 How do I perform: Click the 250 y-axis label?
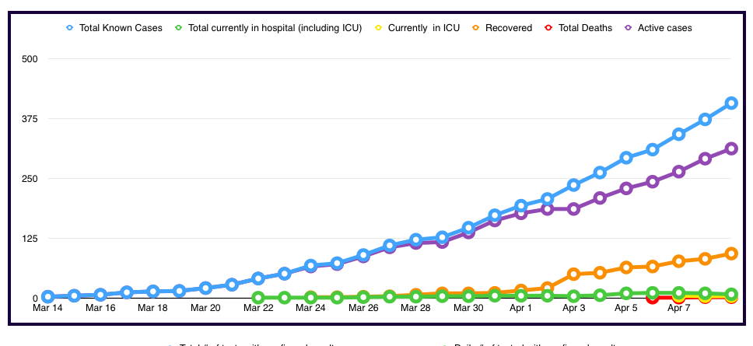coord(36,179)
